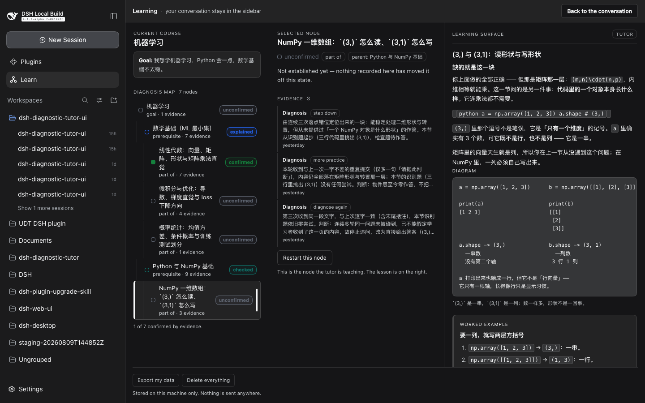Click the explained badge on 数学基础
The height and width of the screenshot is (403, 645).
241,132
